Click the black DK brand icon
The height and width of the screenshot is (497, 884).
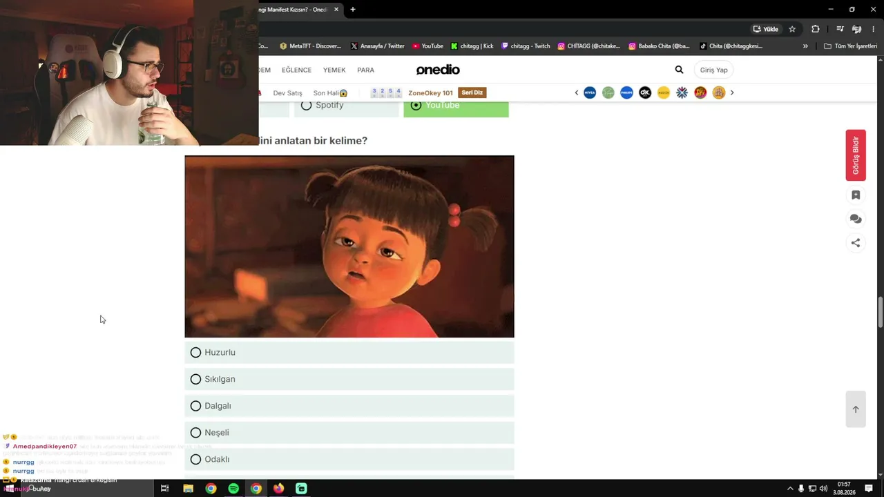click(645, 92)
